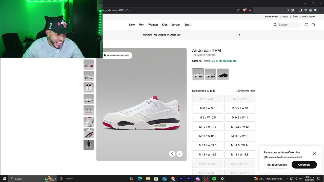Open the Brave VPN shield icon
324x182 pixels.
click(x=310, y=10)
